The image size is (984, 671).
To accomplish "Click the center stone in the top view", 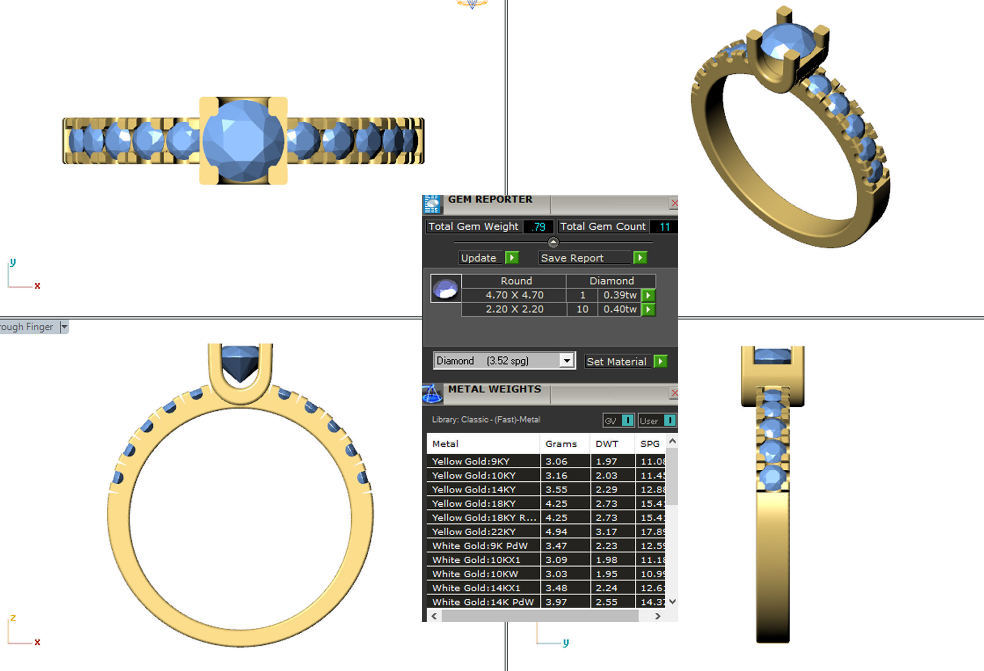I will [244, 140].
